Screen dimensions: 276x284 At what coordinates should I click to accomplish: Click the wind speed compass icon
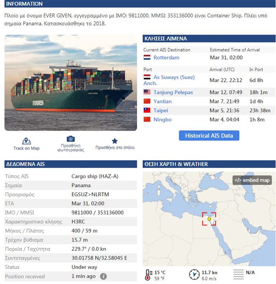[x=194, y=274]
